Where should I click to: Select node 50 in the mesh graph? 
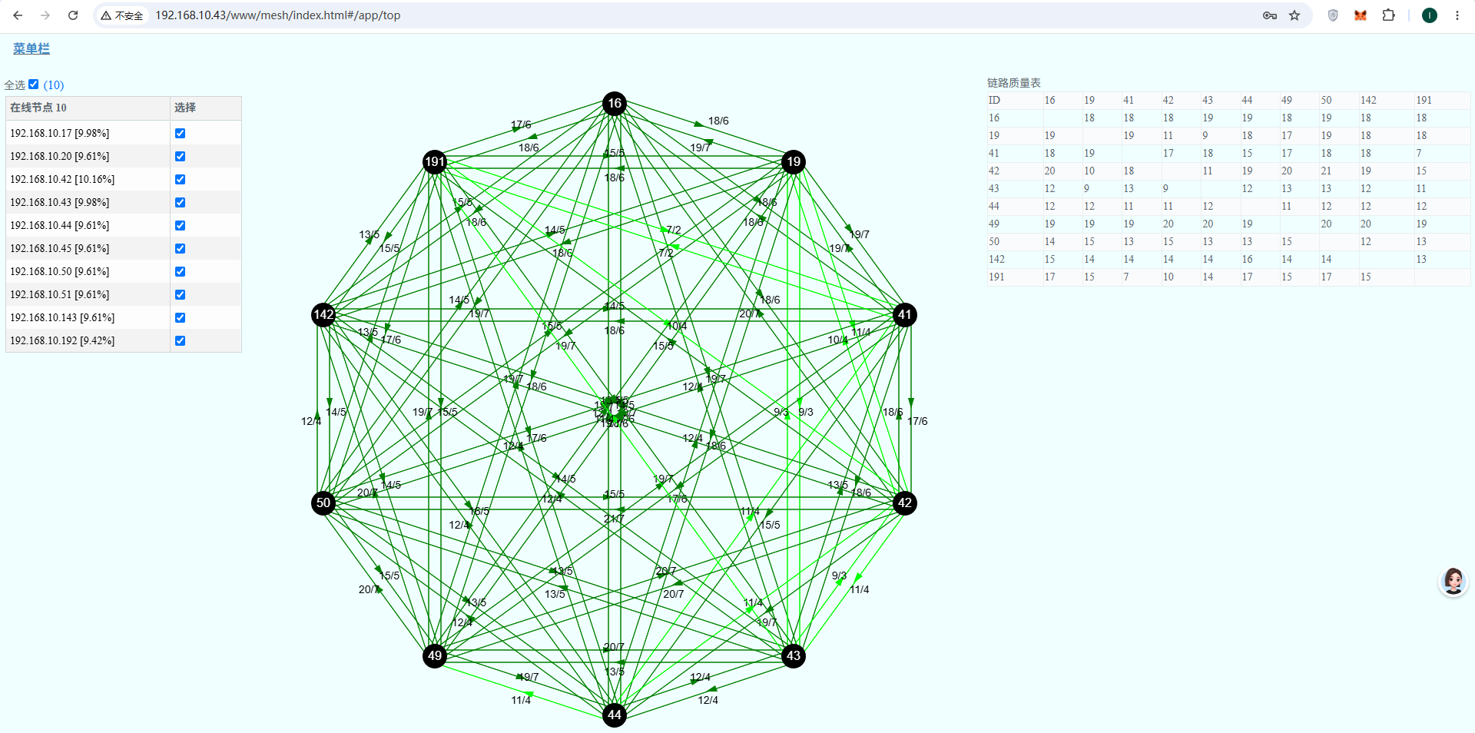pos(323,503)
